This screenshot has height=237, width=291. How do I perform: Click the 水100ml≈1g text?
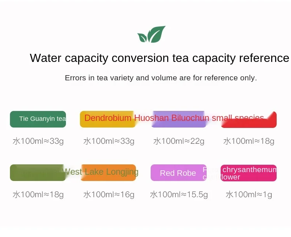[x=249, y=195]
